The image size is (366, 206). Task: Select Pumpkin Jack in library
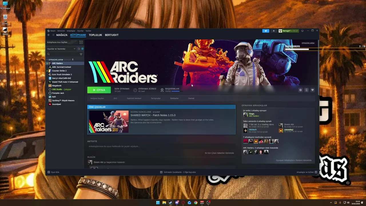coord(65,93)
